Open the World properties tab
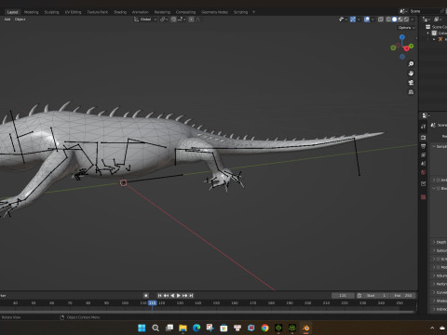The width and height of the screenshot is (447, 335). (424, 172)
